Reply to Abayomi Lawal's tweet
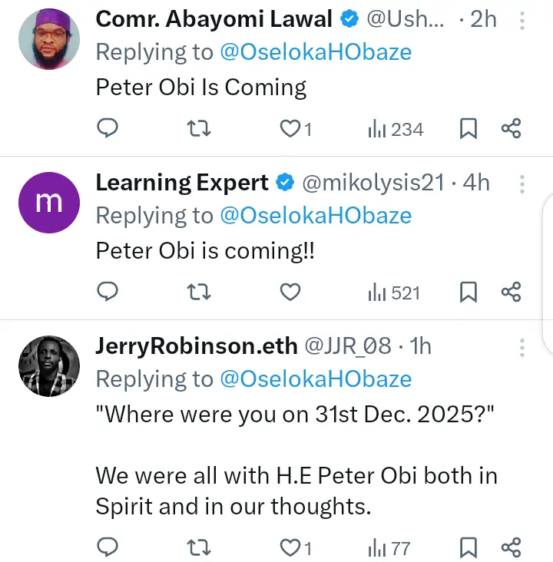 (x=108, y=128)
